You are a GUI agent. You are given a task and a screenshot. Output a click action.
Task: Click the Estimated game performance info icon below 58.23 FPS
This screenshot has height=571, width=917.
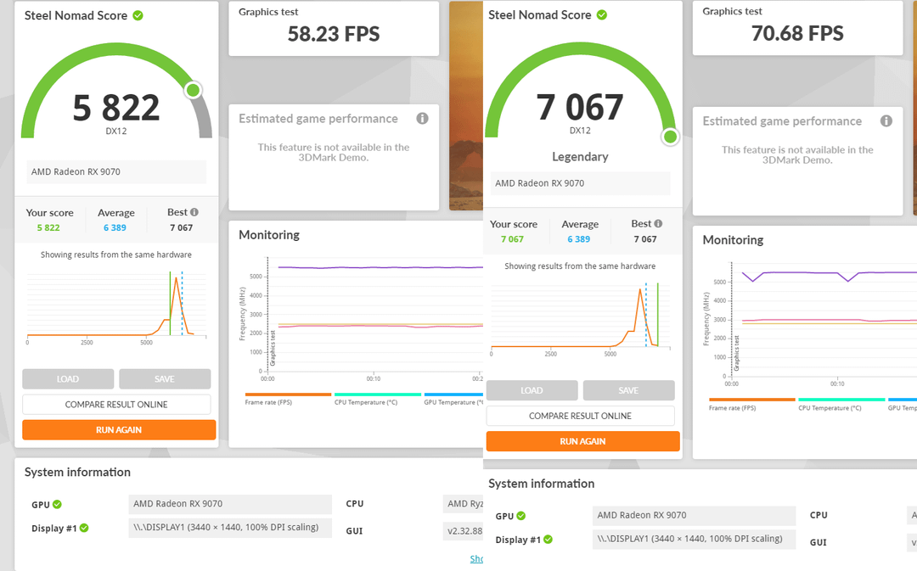(x=422, y=119)
